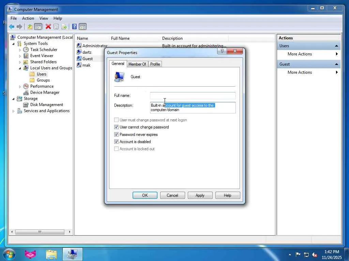The height and width of the screenshot is (261, 349).
Task: Click the Task Scheduler clock icon
Action: point(26,50)
